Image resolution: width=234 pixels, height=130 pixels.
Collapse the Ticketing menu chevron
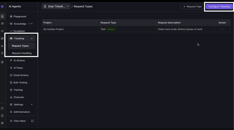click(x=32, y=38)
